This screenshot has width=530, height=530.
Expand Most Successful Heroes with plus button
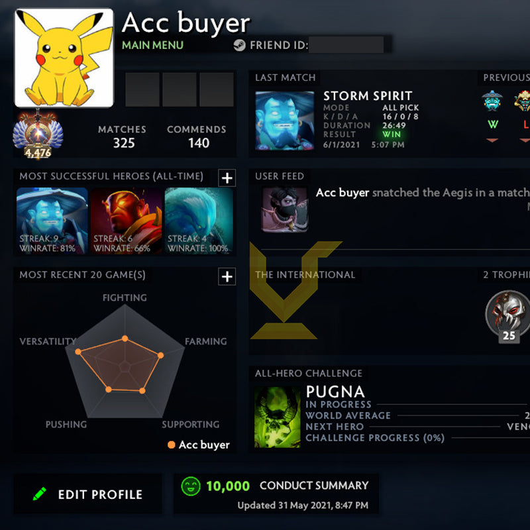point(227,178)
